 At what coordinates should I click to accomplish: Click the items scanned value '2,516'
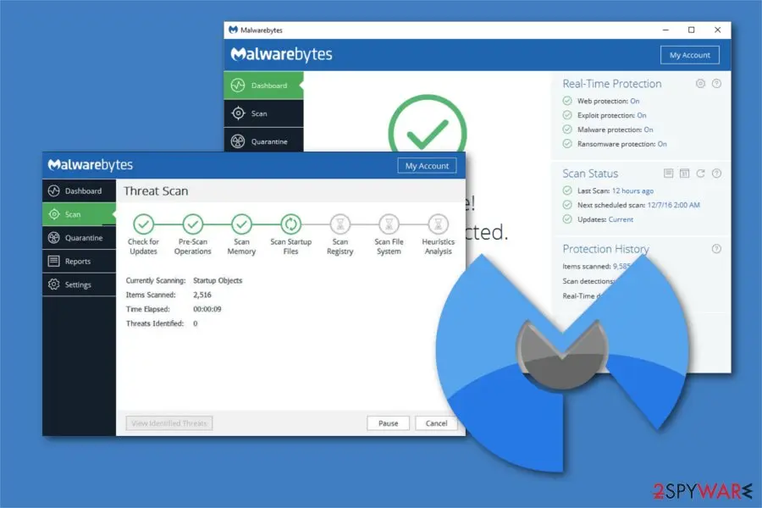(202, 295)
